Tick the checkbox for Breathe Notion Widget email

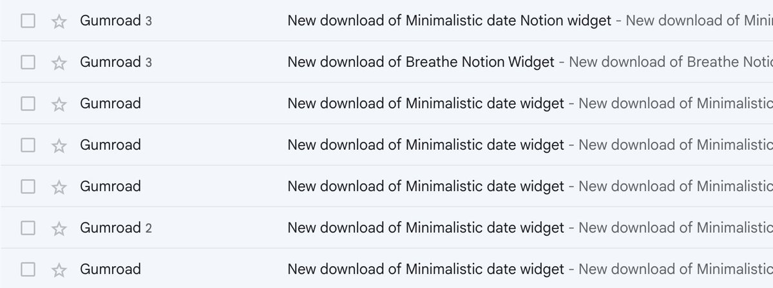point(28,62)
